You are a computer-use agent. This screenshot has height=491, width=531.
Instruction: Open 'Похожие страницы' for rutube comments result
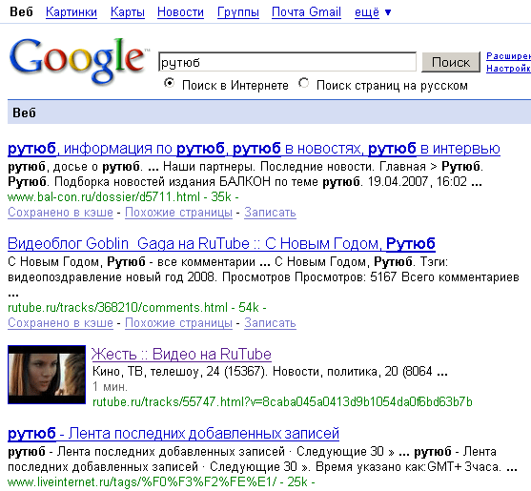coord(178,322)
